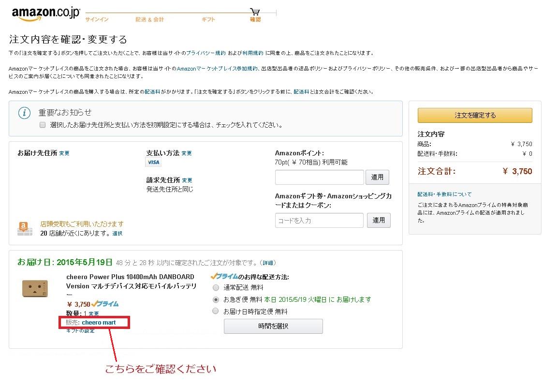Click 確認 step in progress bar

coord(255,19)
